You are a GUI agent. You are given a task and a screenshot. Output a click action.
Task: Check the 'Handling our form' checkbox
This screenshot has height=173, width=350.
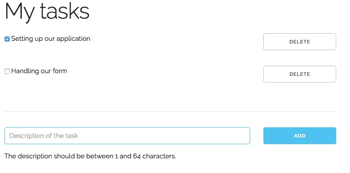pyautogui.click(x=7, y=71)
